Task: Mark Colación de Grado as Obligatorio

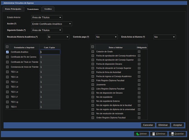Action: 139,52
